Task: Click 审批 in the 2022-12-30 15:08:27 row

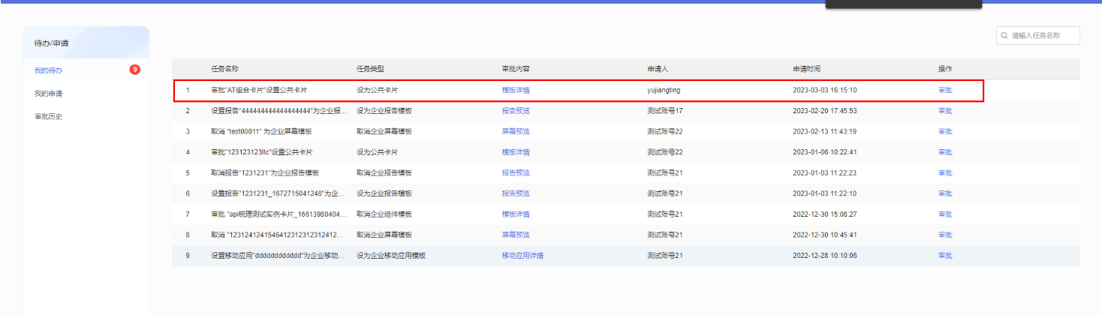Action: coord(945,214)
